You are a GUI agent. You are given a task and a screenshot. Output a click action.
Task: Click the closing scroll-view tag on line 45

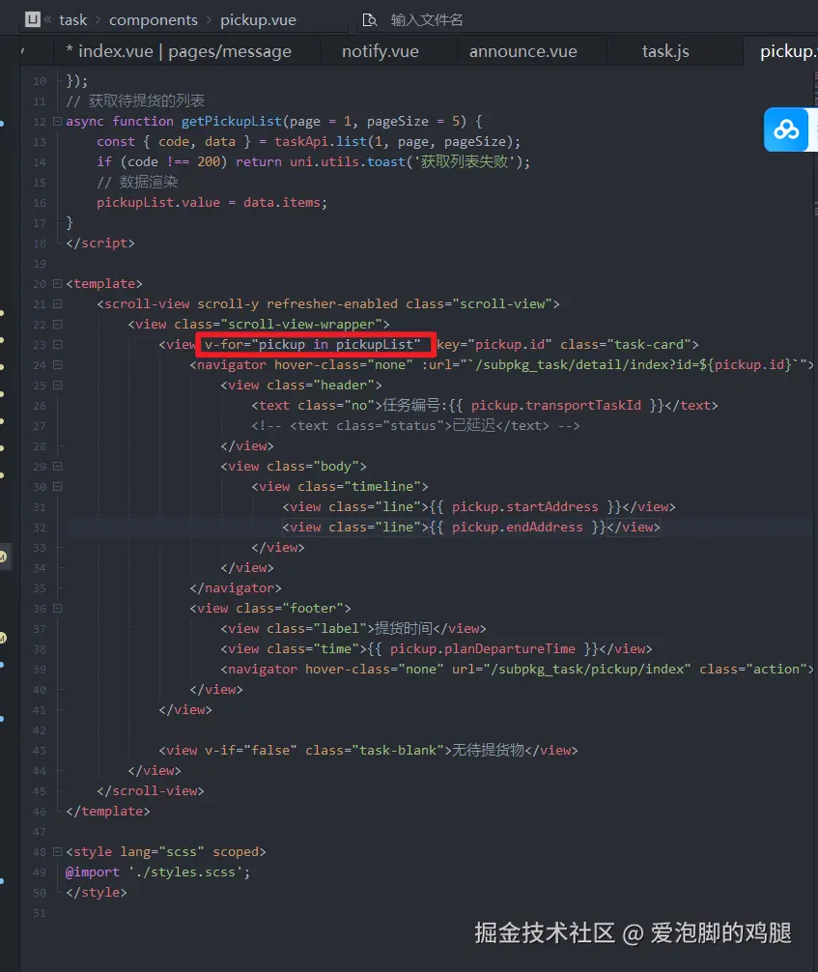click(150, 791)
